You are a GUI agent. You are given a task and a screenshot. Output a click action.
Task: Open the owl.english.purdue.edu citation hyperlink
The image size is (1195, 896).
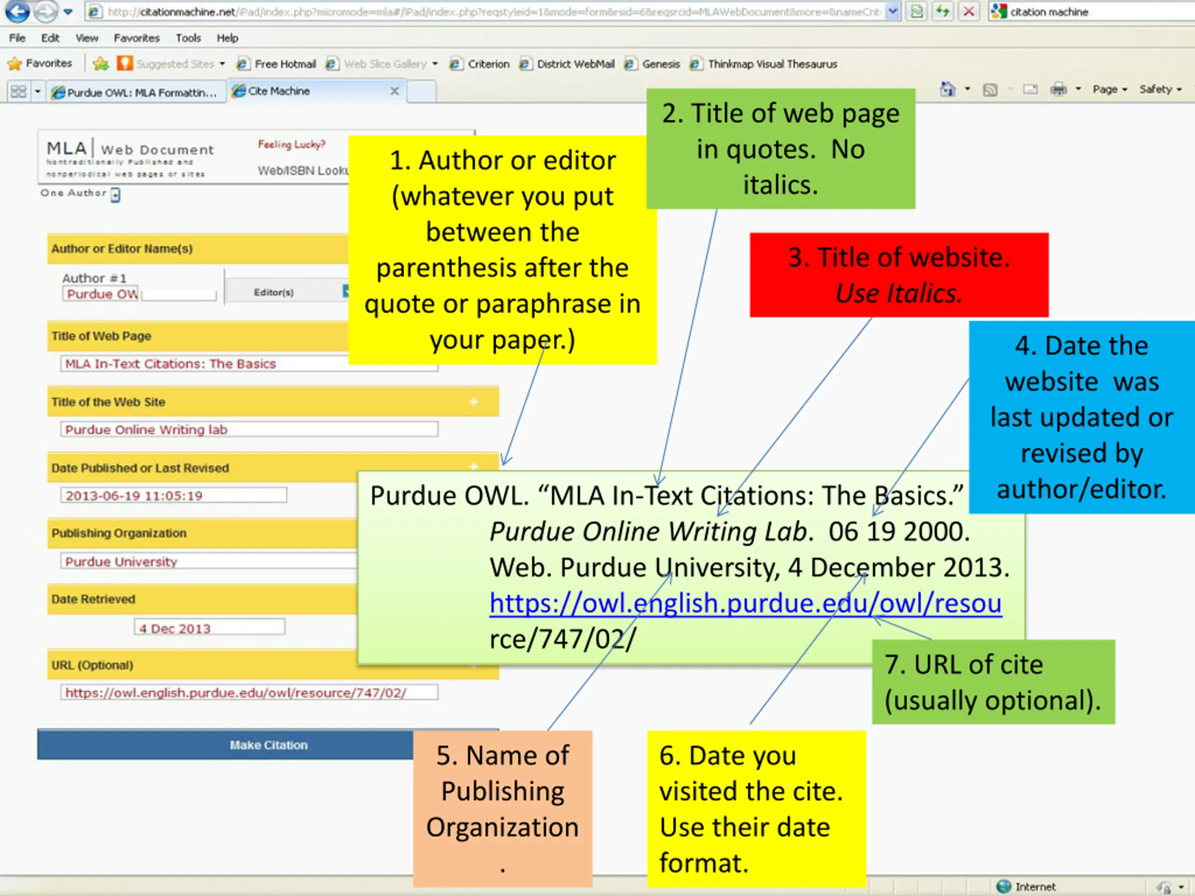(745, 603)
